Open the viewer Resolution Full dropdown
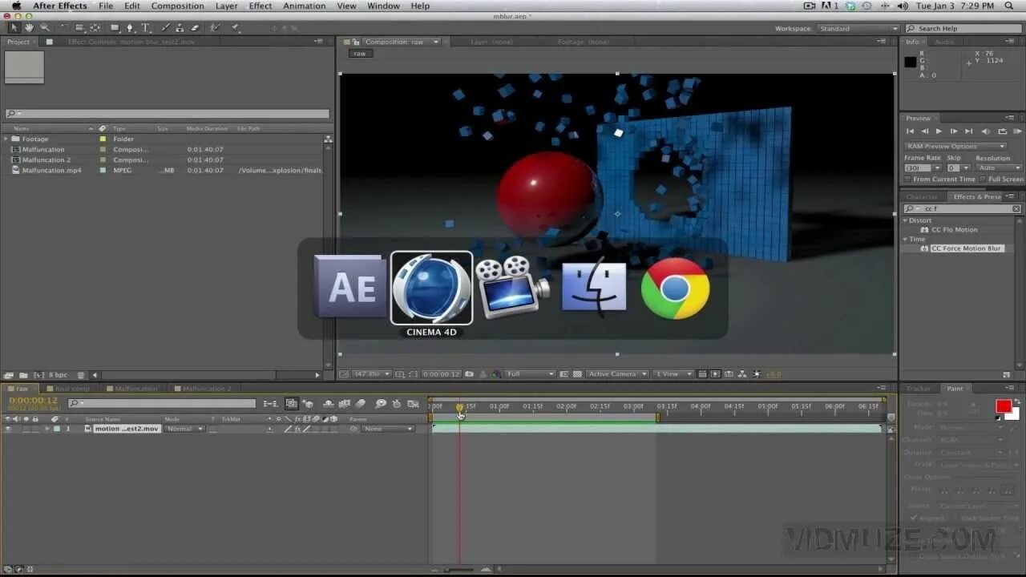1026x577 pixels. coord(530,373)
